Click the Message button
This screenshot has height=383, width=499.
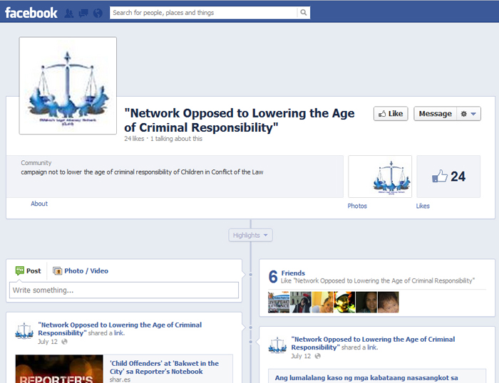(x=435, y=114)
